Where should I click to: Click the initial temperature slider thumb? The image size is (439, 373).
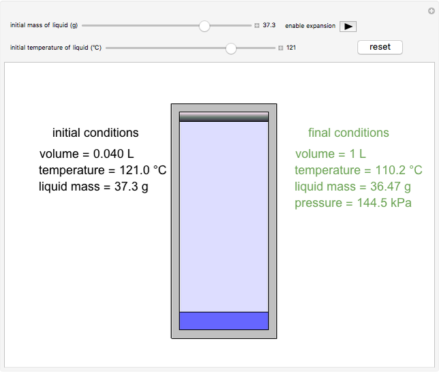point(231,48)
